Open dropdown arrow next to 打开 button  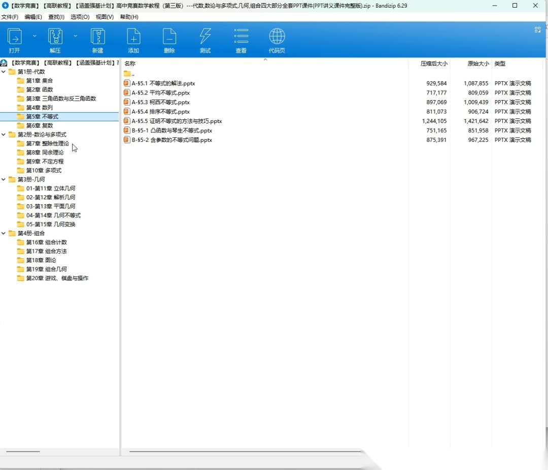[x=35, y=36]
